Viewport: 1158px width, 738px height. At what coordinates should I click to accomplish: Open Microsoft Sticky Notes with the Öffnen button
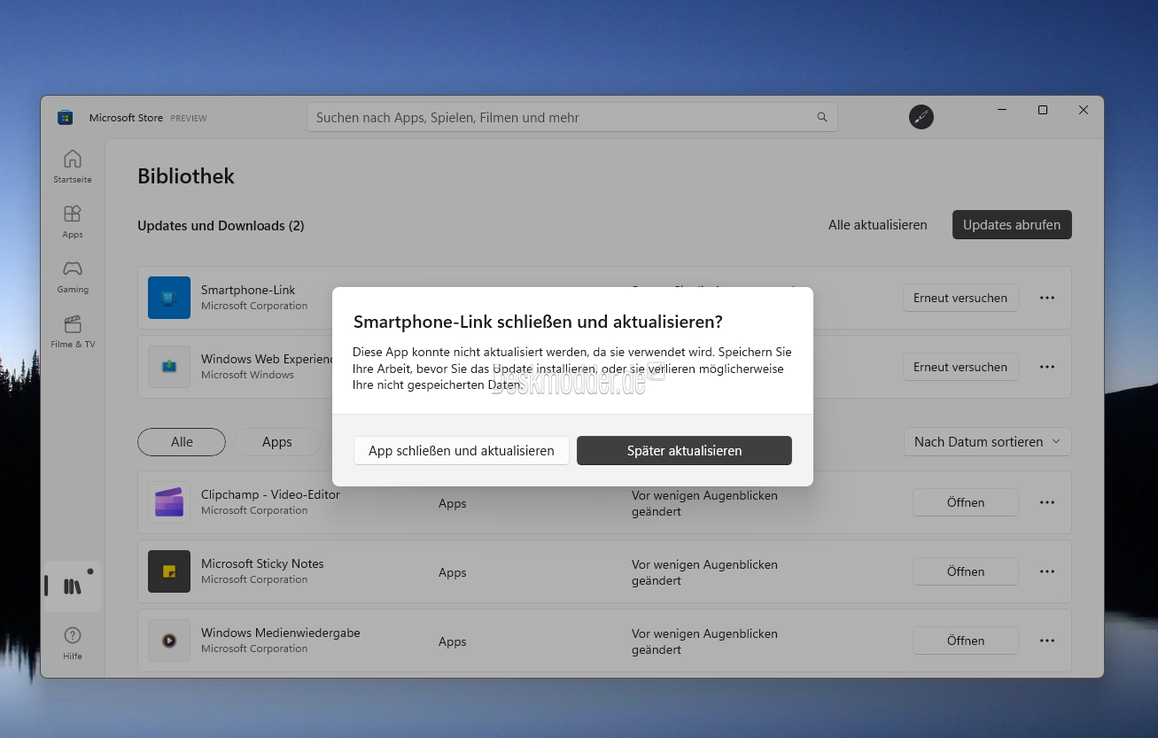(x=966, y=571)
